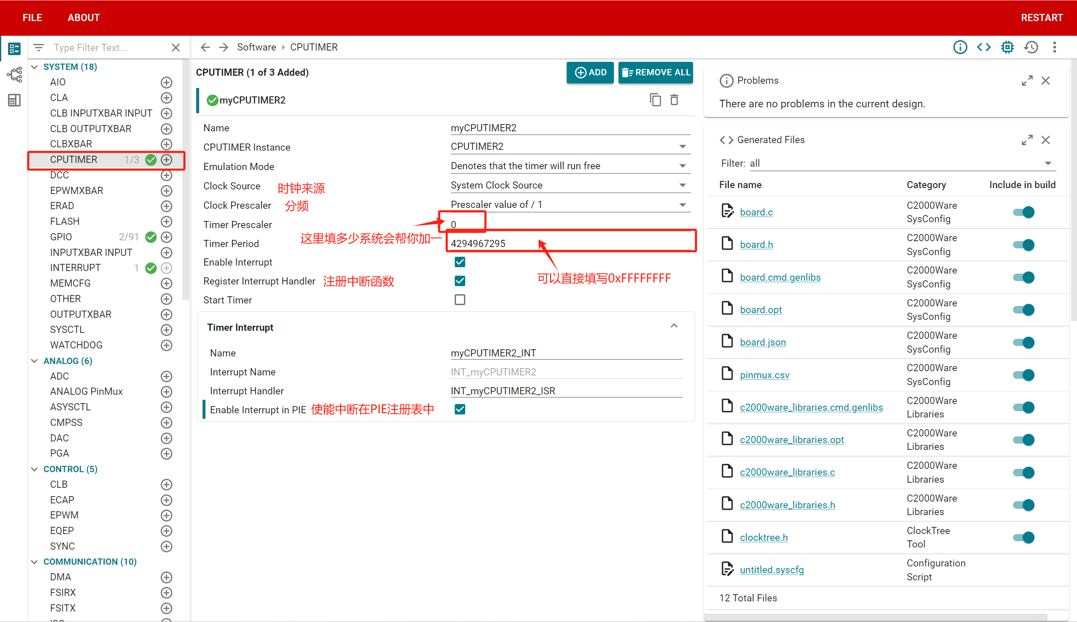Duplicate the myCPUTIMER2 instance with the copy icon

click(x=655, y=100)
